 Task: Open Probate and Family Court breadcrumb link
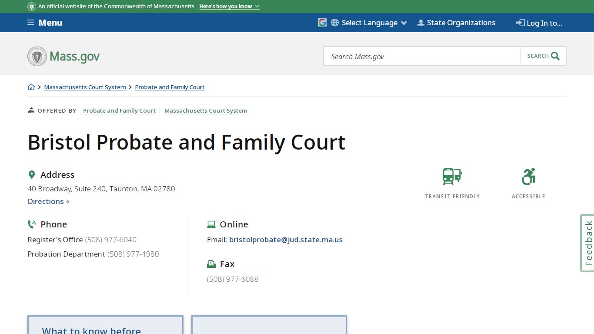coord(170,87)
